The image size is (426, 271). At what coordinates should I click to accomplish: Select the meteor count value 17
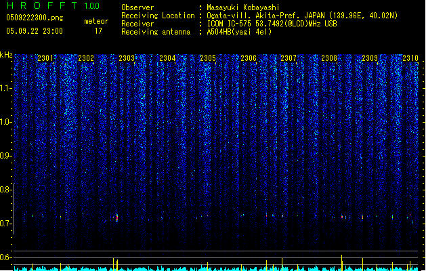click(x=98, y=31)
